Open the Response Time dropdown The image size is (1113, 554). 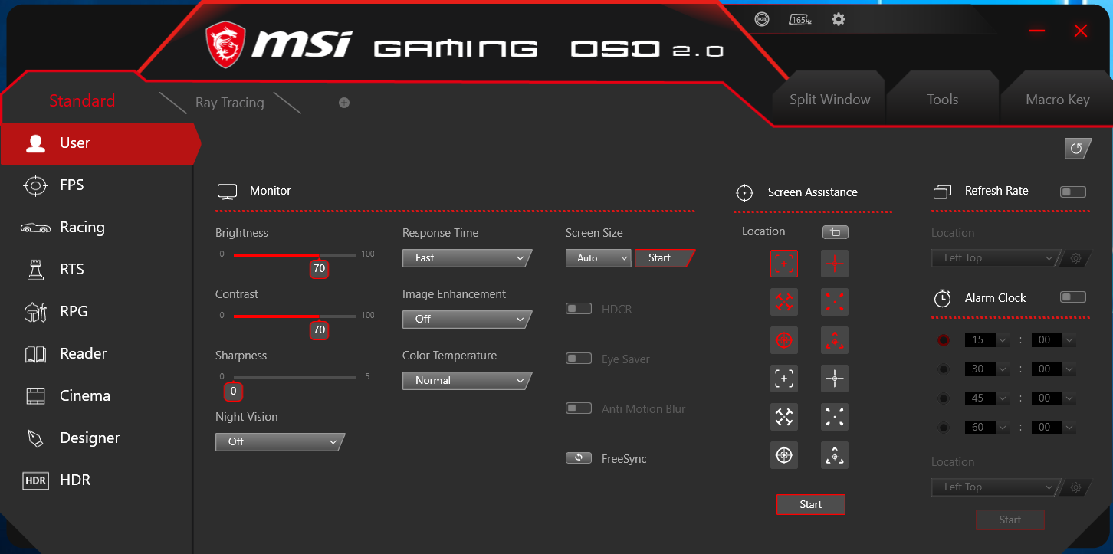coord(466,258)
